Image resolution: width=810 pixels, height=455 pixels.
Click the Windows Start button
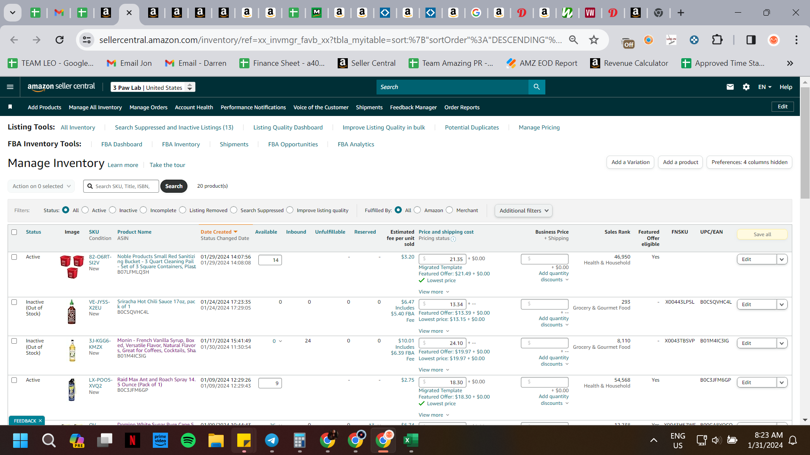pos(20,440)
